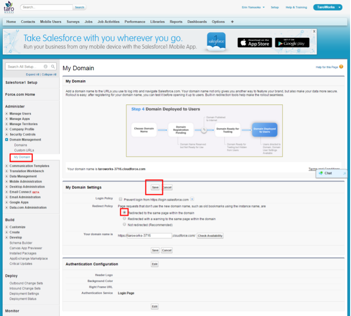
Task: Expand Manage Users in the sidebar
Action: coord(7,114)
